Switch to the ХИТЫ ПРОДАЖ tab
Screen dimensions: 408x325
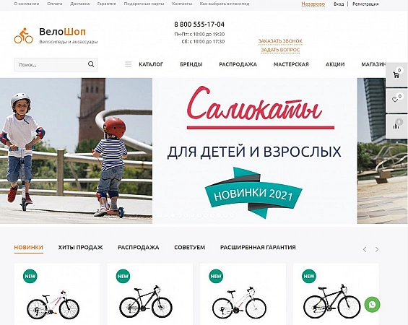tap(80, 248)
